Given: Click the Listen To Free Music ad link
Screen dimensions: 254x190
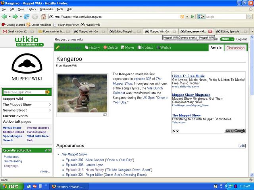Looking at the screenshot, I should pyautogui.click(x=188, y=76).
